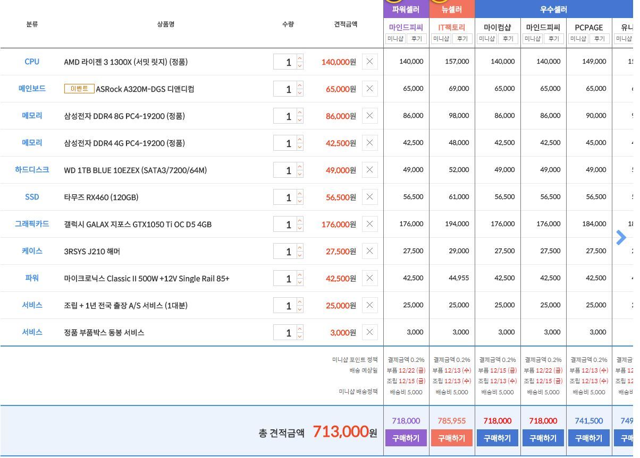Click 구매하기 under 마이컴샵's 718,000 total

point(498,438)
